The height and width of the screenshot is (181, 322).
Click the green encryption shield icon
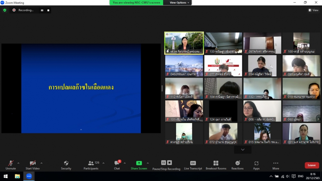click(5, 10)
